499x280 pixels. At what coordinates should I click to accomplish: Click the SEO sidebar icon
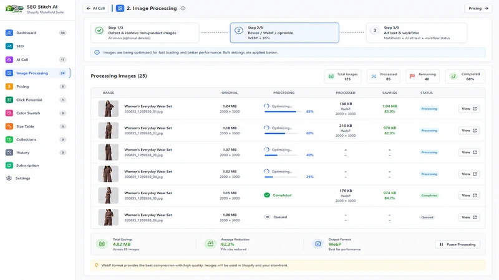[x=9, y=46]
